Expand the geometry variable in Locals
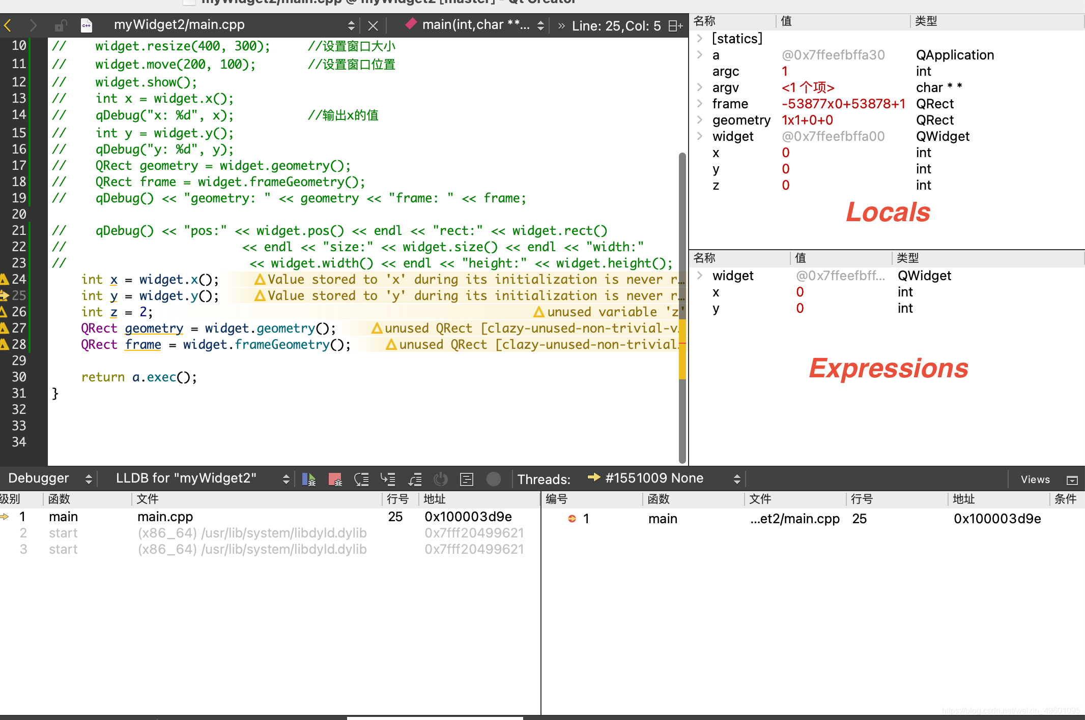The height and width of the screenshot is (720, 1085). pyautogui.click(x=700, y=120)
